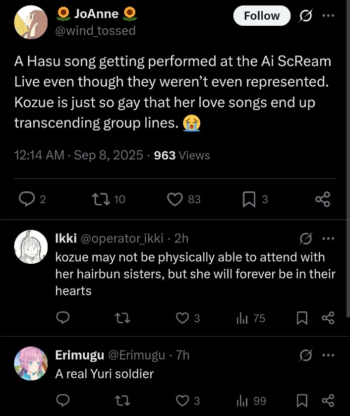350x416 pixels.
Task: Share JoAnne's main post
Action: 323,199
